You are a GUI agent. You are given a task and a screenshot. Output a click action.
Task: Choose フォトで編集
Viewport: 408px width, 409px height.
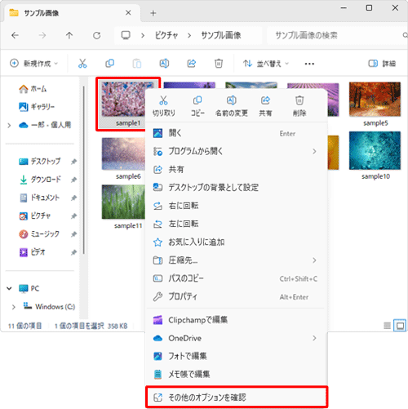237,356
